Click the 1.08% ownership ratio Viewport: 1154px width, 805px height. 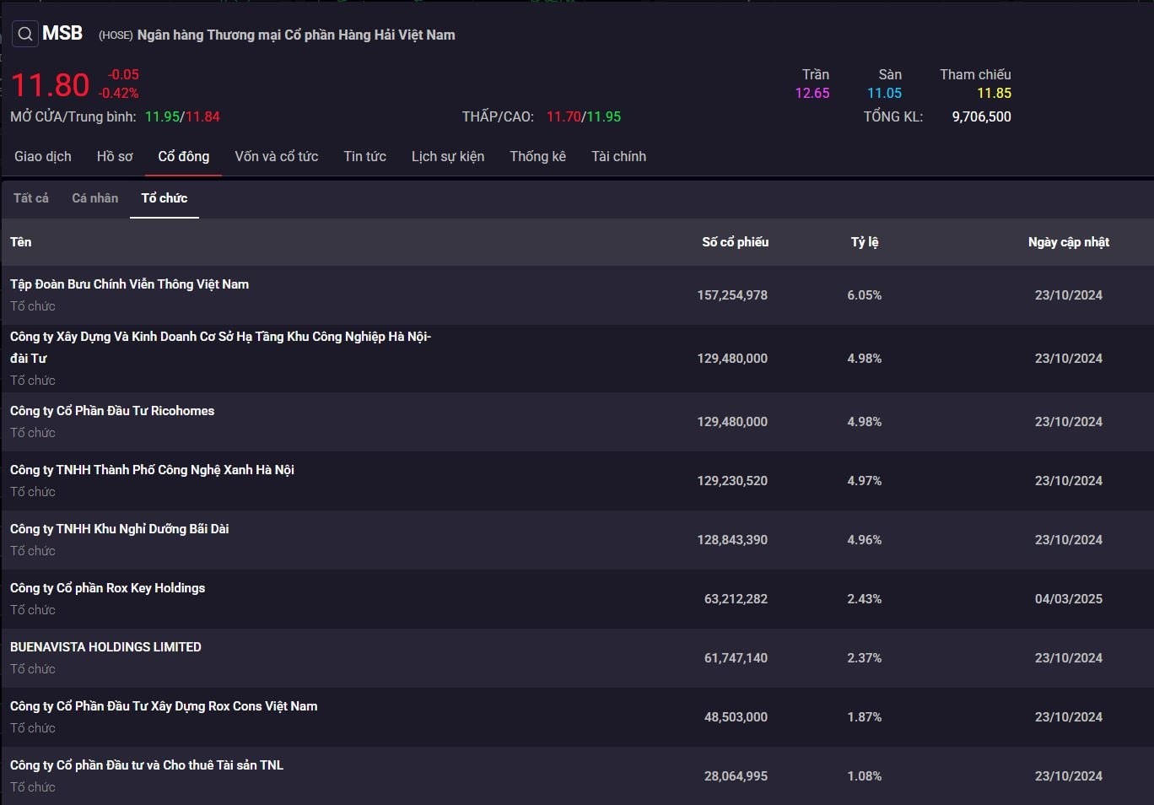pyautogui.click(x=865, y=776)
